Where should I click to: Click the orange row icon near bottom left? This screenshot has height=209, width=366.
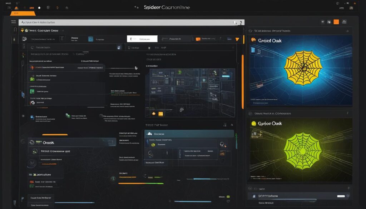[31, 182]
